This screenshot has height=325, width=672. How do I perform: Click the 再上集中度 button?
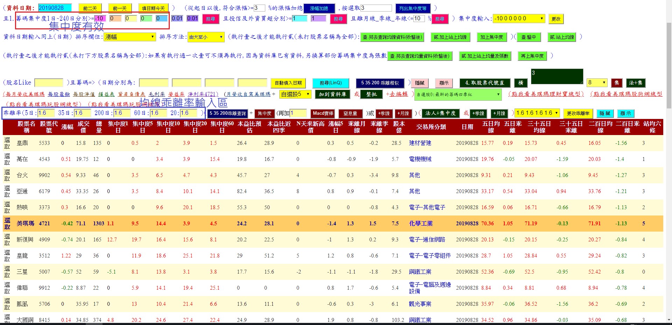pyautogui.click(x=532, y=56)
